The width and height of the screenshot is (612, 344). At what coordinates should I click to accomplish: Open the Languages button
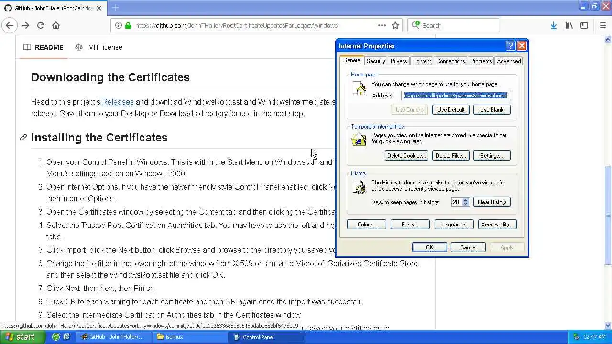[454, 225]
